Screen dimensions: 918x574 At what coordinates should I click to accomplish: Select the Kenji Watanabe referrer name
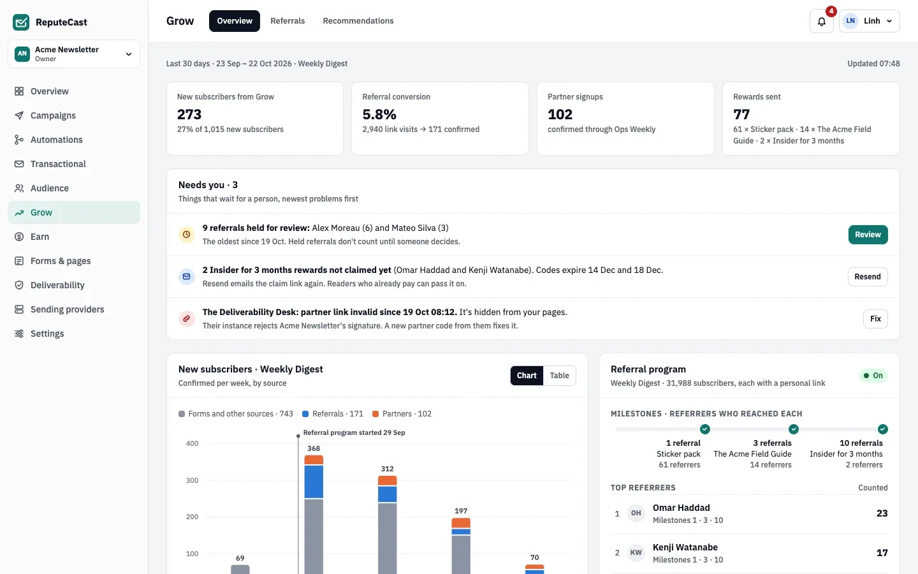[x=685, y=547]
